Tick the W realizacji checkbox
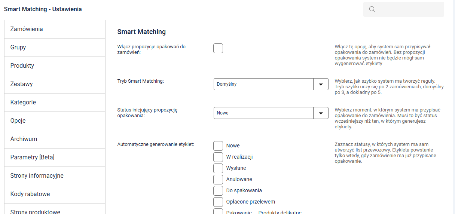This screenshot has width=455, height=214. pos(218,157)
